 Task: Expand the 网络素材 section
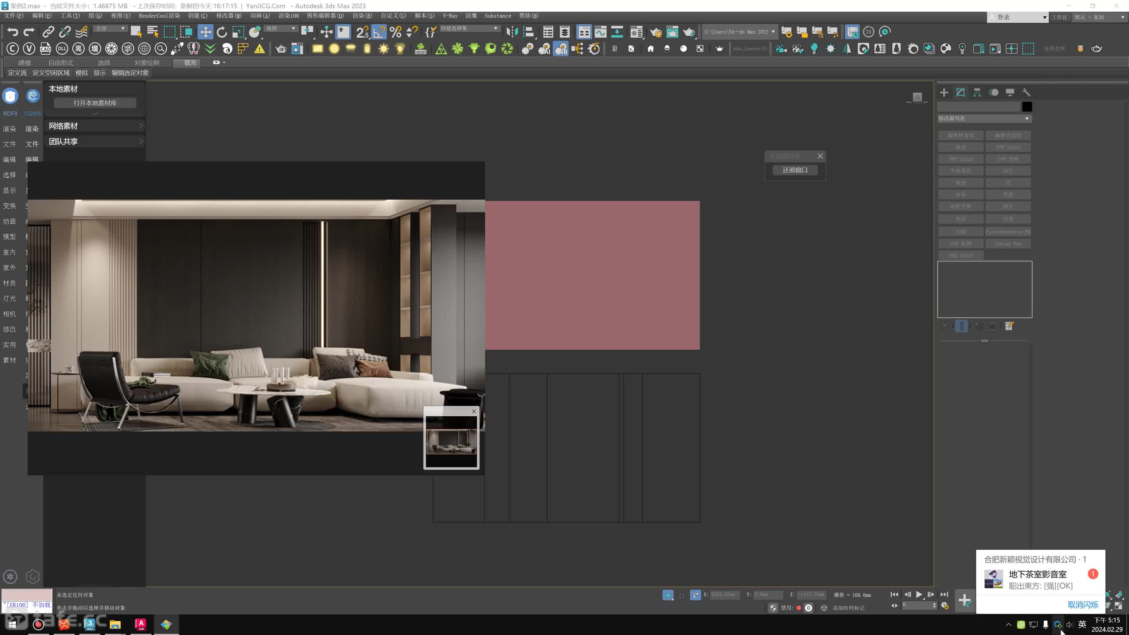click(x=95, y=126)
